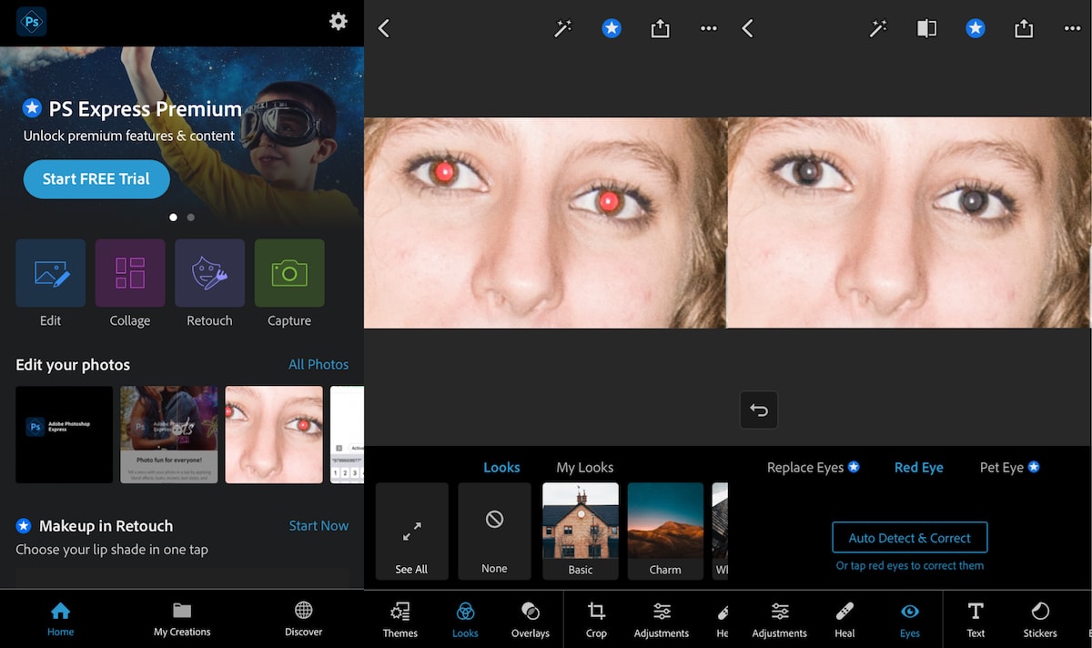Select the Heal bandage tool

click(844, 619)
